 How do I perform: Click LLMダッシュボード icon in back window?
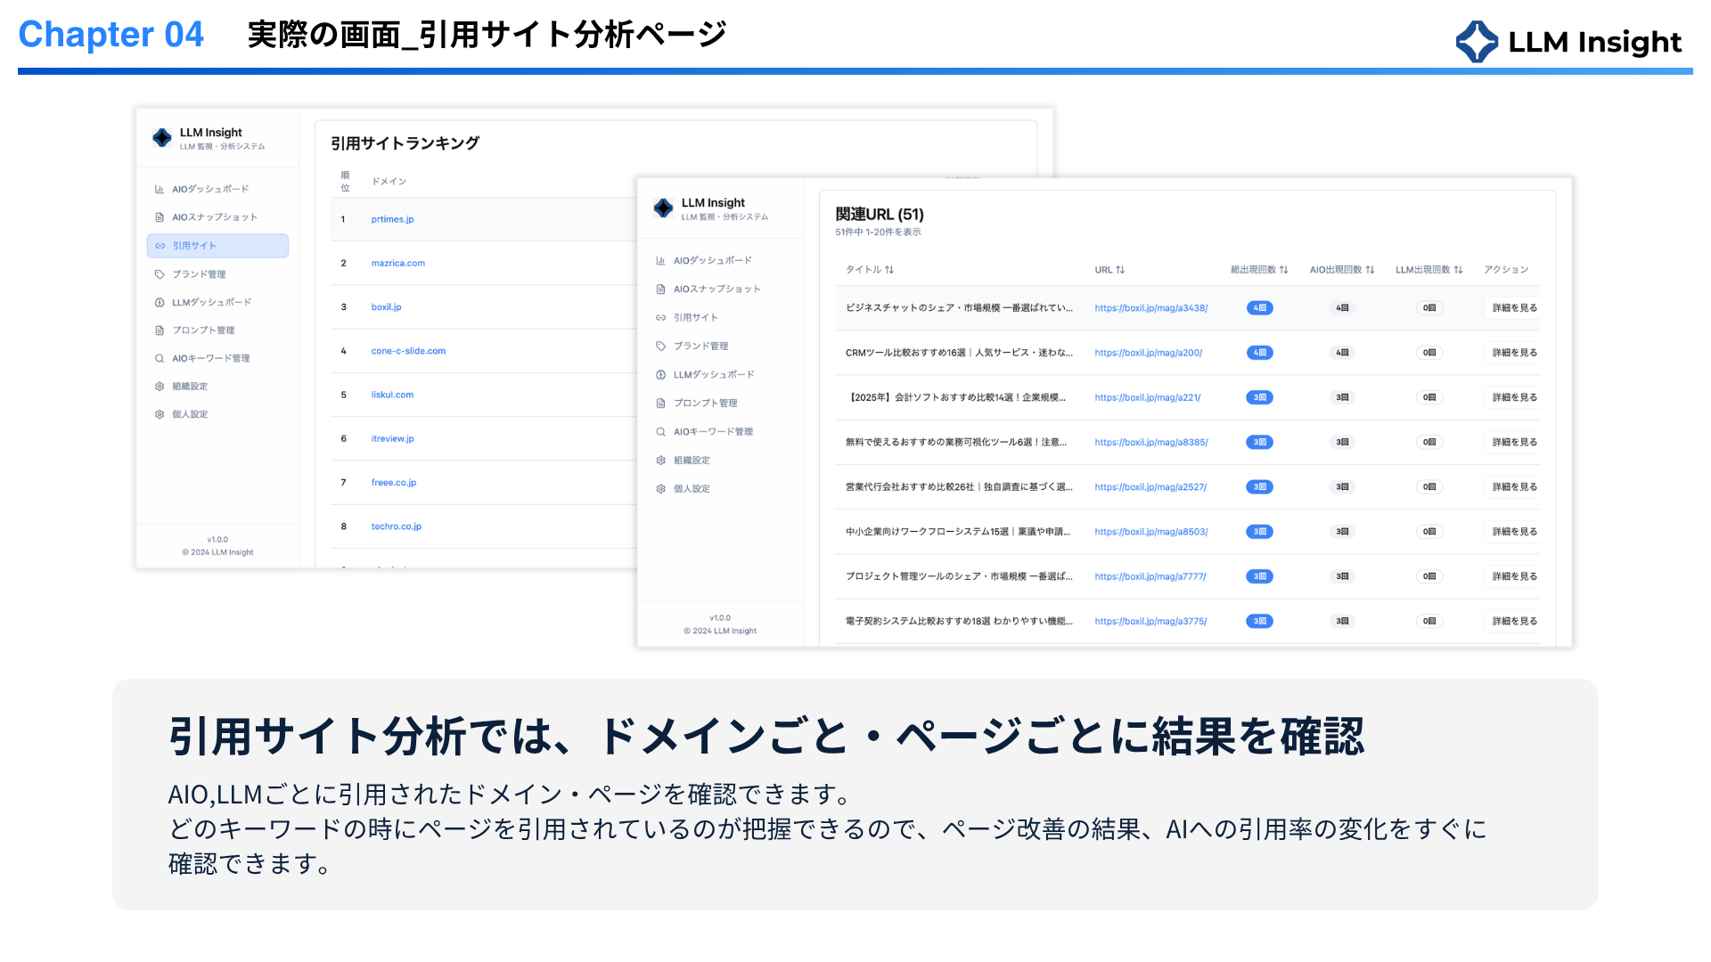pos(160,303)
